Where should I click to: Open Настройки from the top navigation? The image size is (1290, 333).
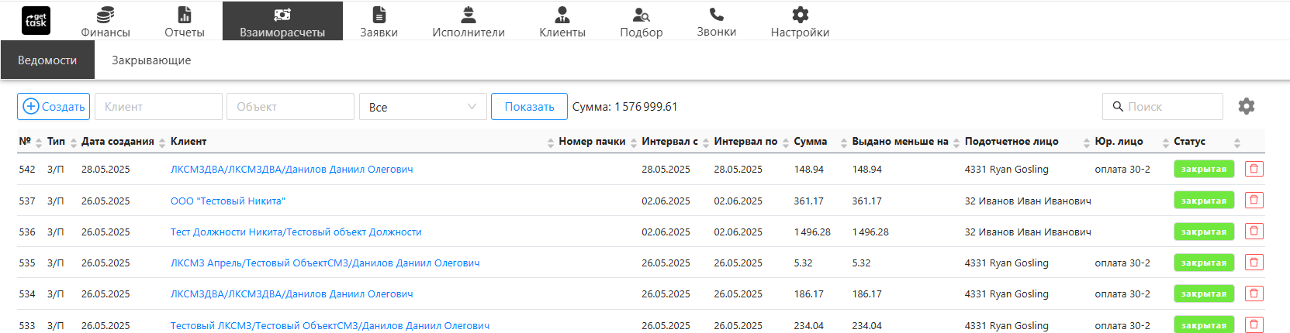click(x=800, y=22)
